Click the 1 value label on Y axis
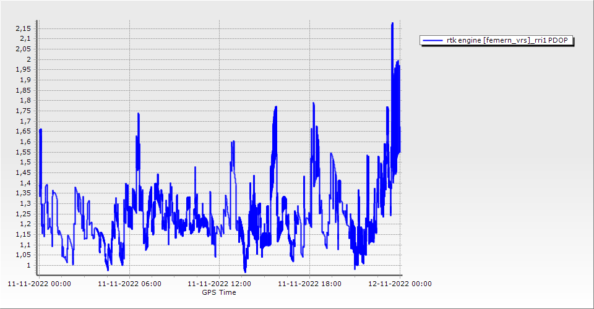The width and height of the screenshot is (594, 309). (28, 265)
